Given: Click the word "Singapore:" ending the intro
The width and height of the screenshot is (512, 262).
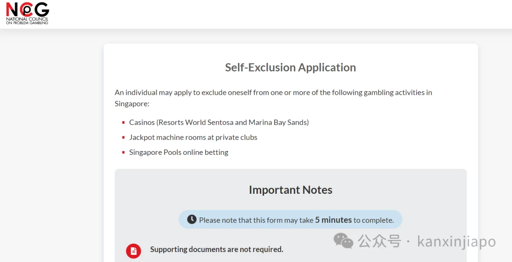Looking at the screenshot, I should coord(132,104).
